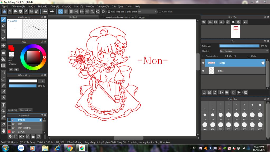Click the navigator canvas thumbnail
This screenshot has height=152, width=270.
click(235, 32)
